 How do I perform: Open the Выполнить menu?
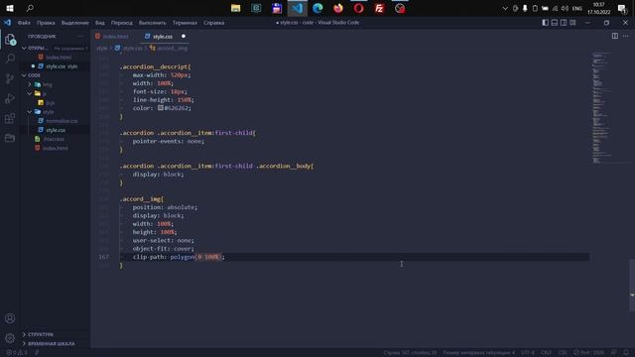(152, 23)
